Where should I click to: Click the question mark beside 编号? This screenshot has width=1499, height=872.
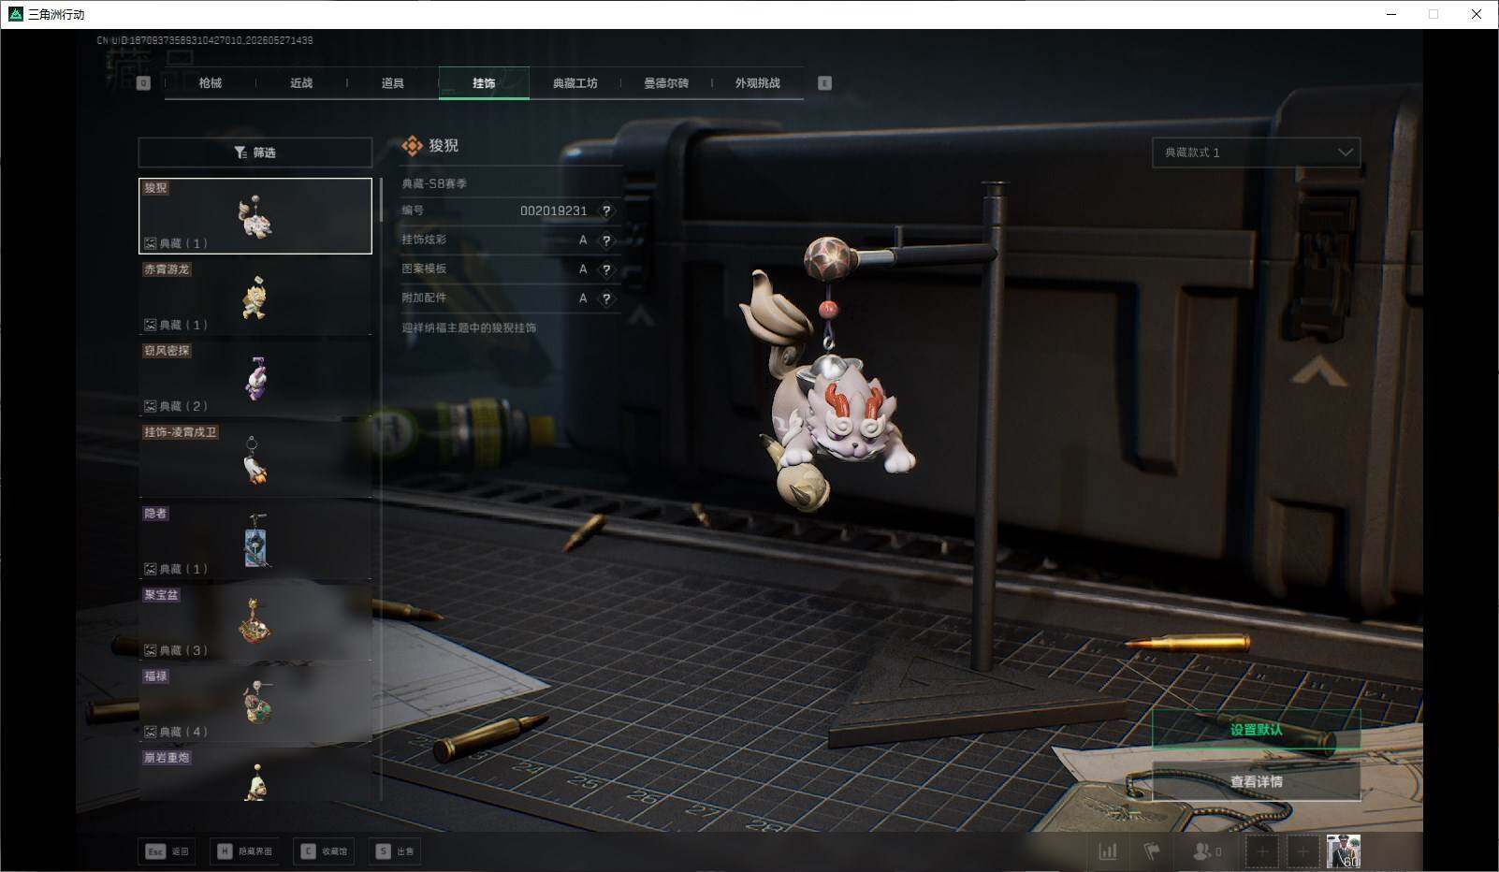606,211
